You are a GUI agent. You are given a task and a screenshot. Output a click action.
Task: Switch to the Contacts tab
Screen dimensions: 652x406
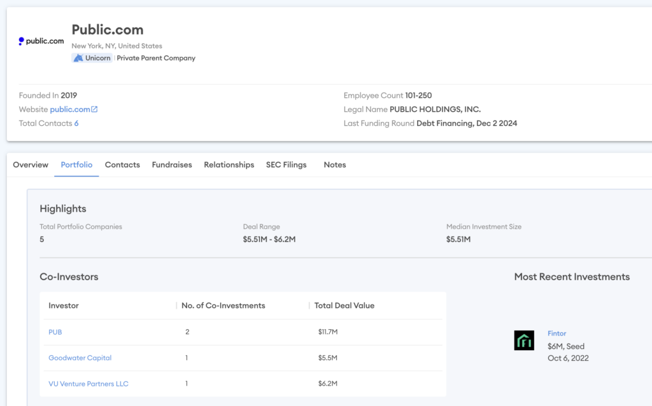pos(122,165)
